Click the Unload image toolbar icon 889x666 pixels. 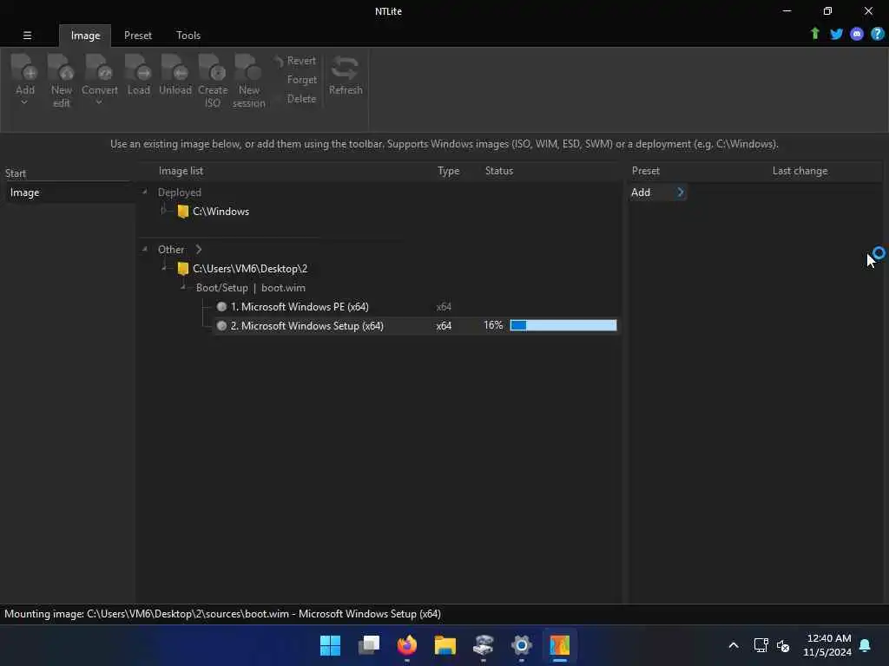[175, 69]
